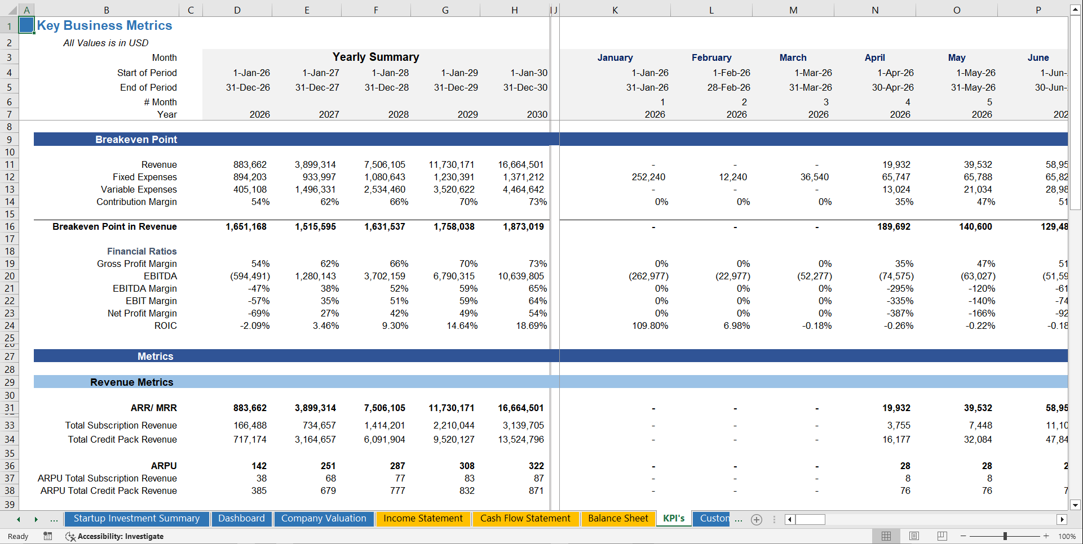The height and width of the screenshot is (544, 1083).
Task: Zoom out with the minus icon
Action: (962, 536)
